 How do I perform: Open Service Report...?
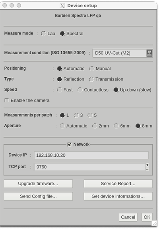pyautogui.click(x=118, y=184)
